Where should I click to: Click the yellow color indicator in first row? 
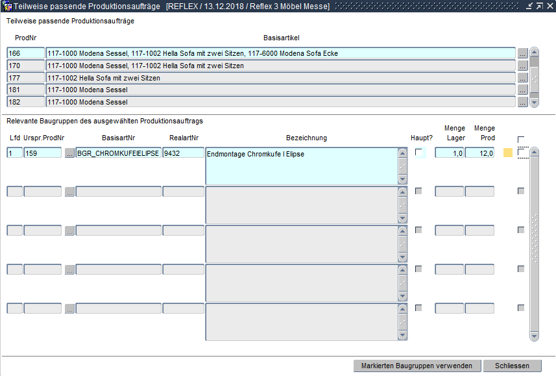507,153
